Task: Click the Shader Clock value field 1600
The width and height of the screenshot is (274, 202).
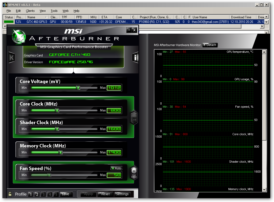Action: [114, 129]
